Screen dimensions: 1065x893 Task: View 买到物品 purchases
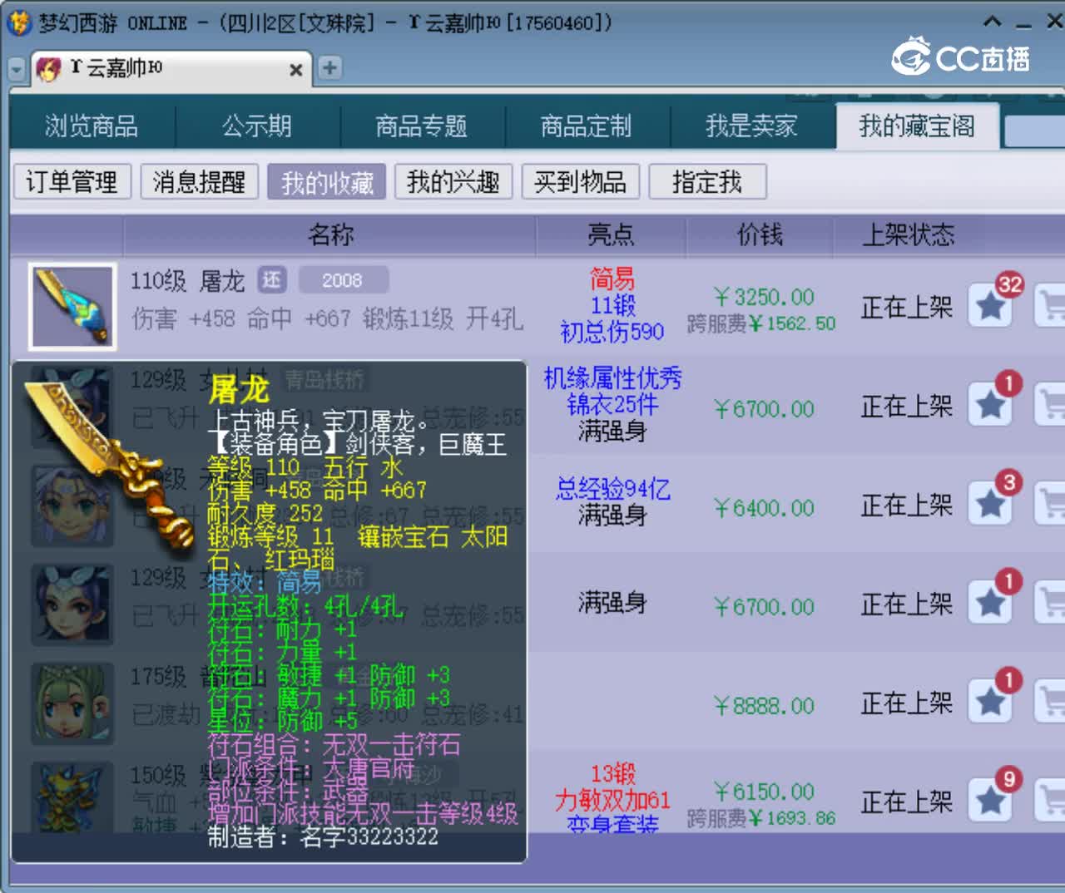[581, 182]
